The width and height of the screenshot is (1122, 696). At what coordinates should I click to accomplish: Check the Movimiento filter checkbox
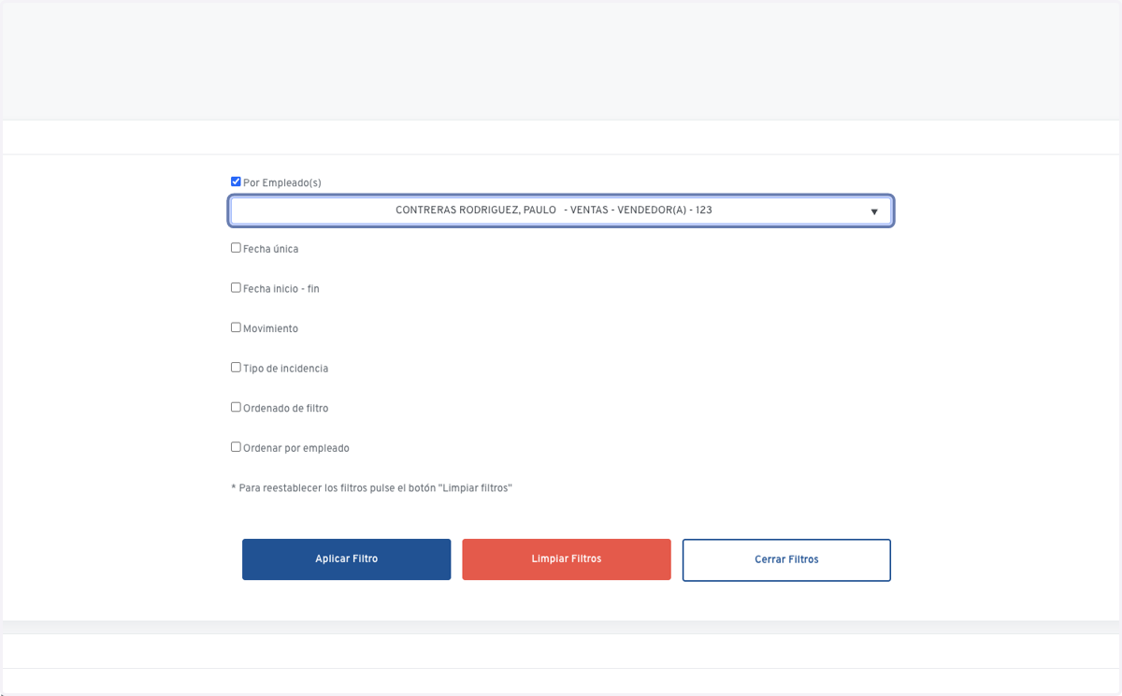(x=236, y=327)
